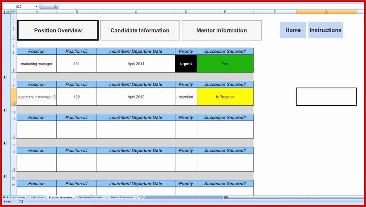The image size is (366, 207).
Task: Expand the grouped rows below supply chain manager
Action: coord(5,110)
